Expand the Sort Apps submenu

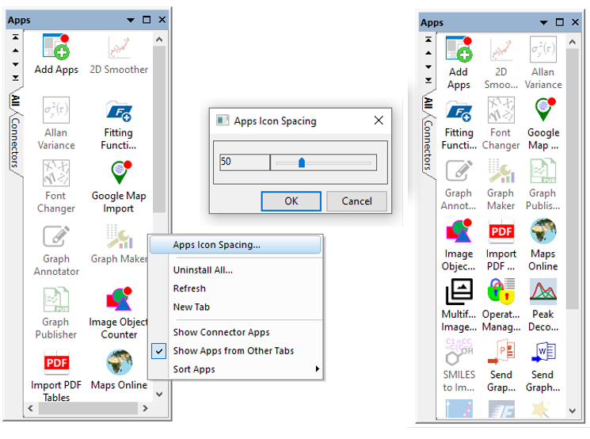[x=238, y=369]
